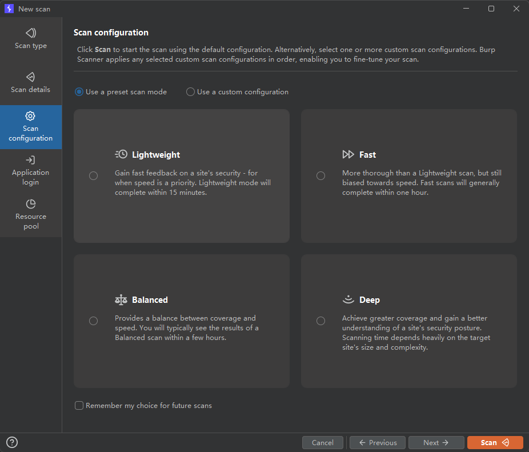
Task: Open help via the question mark icon
Action: [x=12, y=442]
